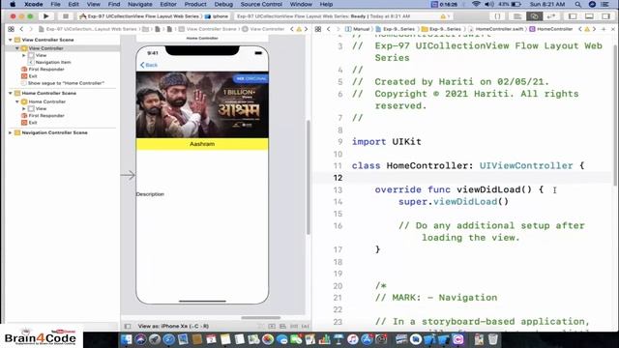Open the Align tool at canvas bottom
The height and width of the screenshot is (348, 619).
[x=282, y=327]
